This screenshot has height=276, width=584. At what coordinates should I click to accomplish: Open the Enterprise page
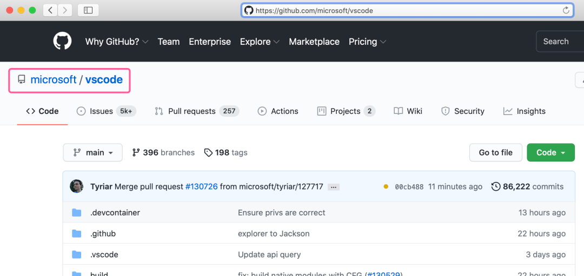[x=210, y=42]
